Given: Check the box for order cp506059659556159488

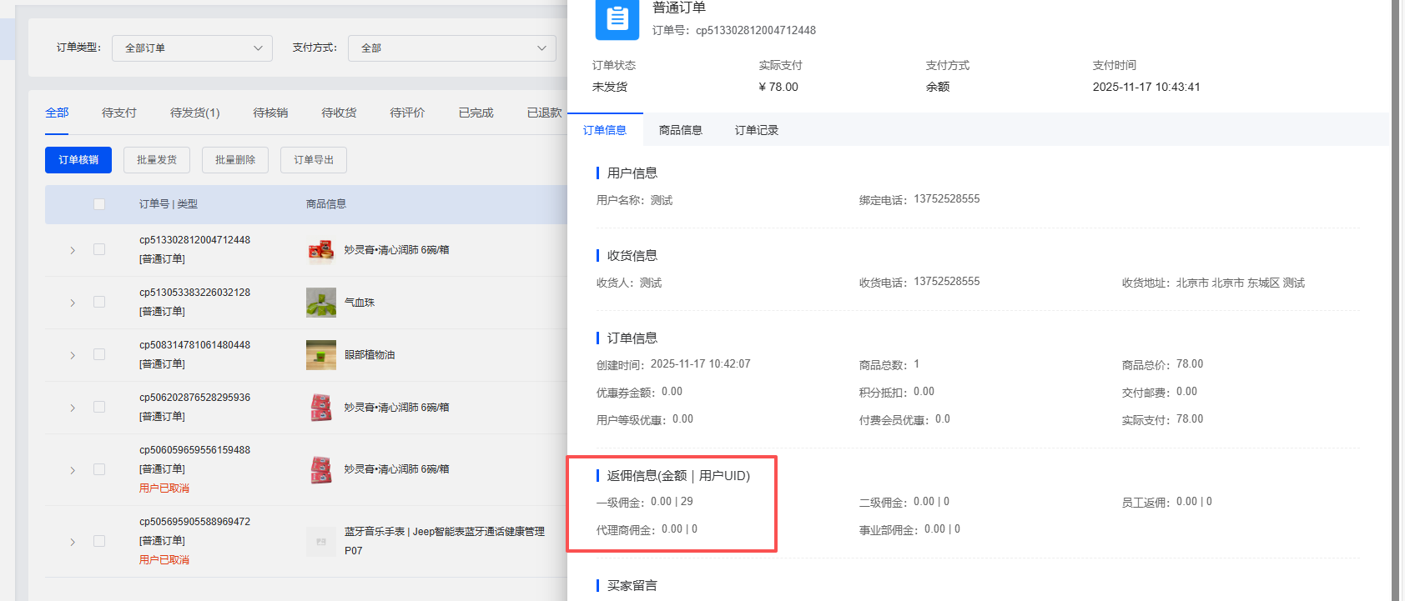Looking at the screenshot, I should [99, 469].
